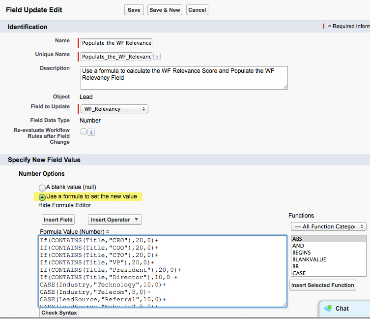Select 'A blank value (null)' radio option

pos(42,188)
